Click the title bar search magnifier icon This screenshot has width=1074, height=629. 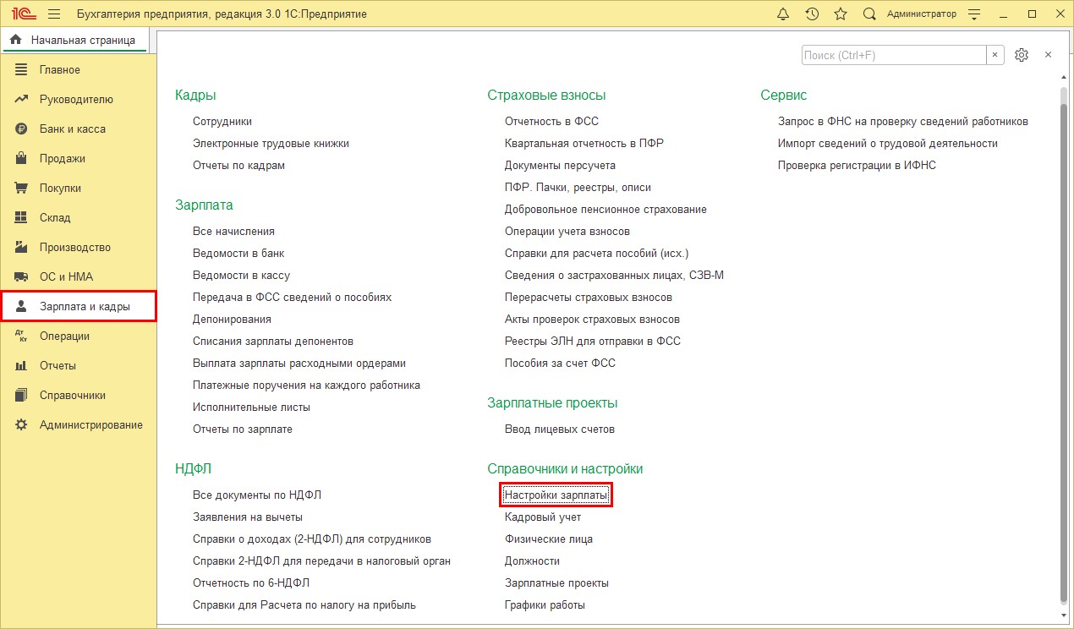(x=869, y=14)
